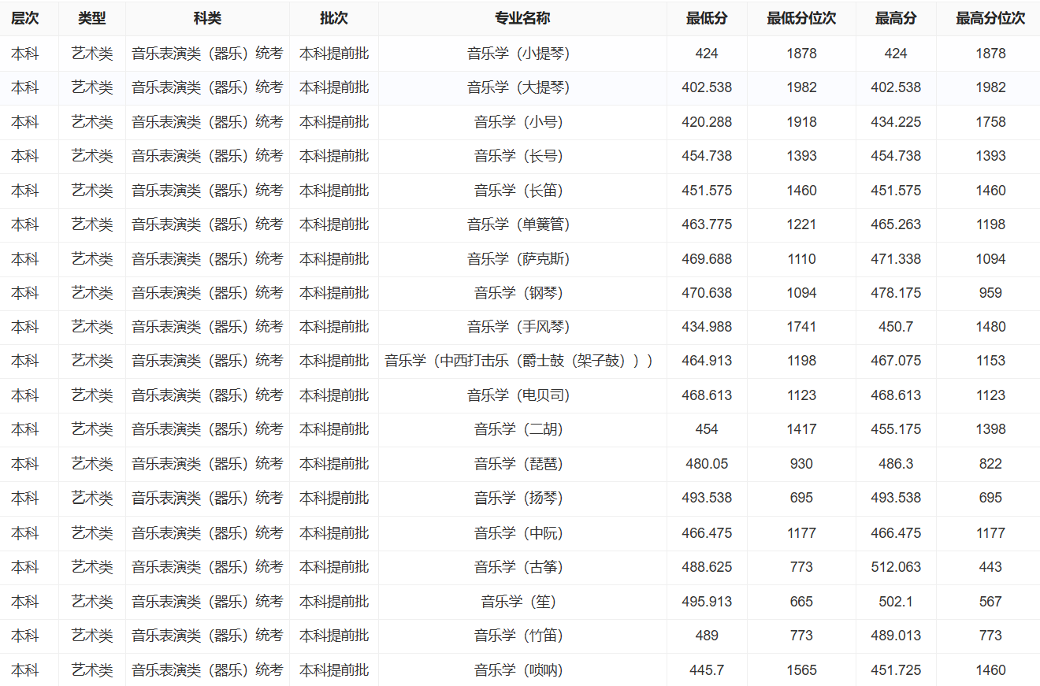Select the 音乐学（单簧管） cell
Viewport: 1040px width, 686px height.
522,224
